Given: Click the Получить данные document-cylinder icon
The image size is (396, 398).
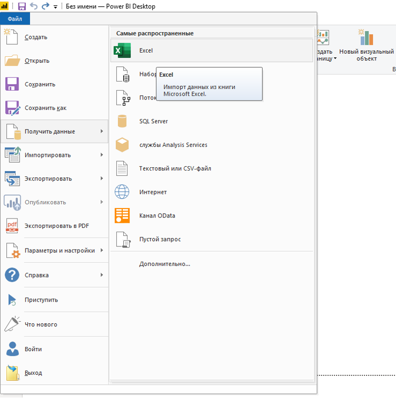Looking at the screenshot, I should point(14,132).
